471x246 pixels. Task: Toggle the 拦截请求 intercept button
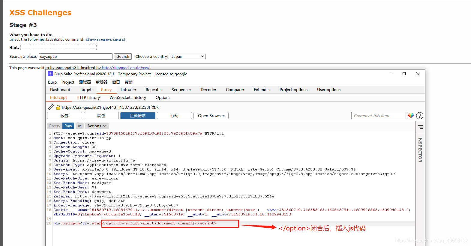click(x=138, y=116)
